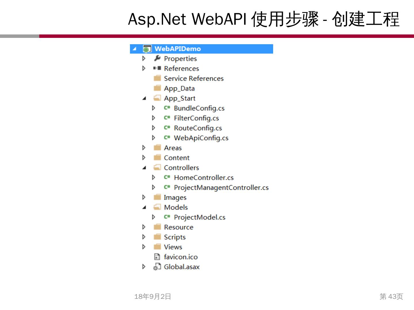Viewport: 414px width, 310px height.
Task: Click the C# icon beside BundleConfig.cs
Action: coord(167,108)
